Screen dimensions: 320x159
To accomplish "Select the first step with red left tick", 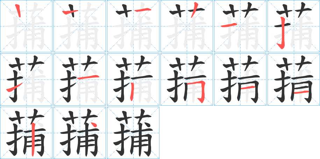I will pos(26,26).
